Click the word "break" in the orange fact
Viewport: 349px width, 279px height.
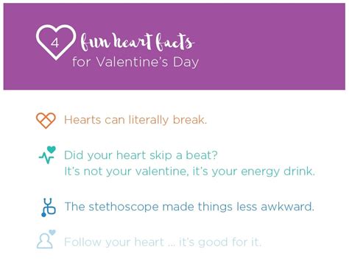[x=190, y=120]
